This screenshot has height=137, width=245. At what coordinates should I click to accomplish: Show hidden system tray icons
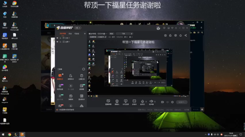click(x=205, y=134)
